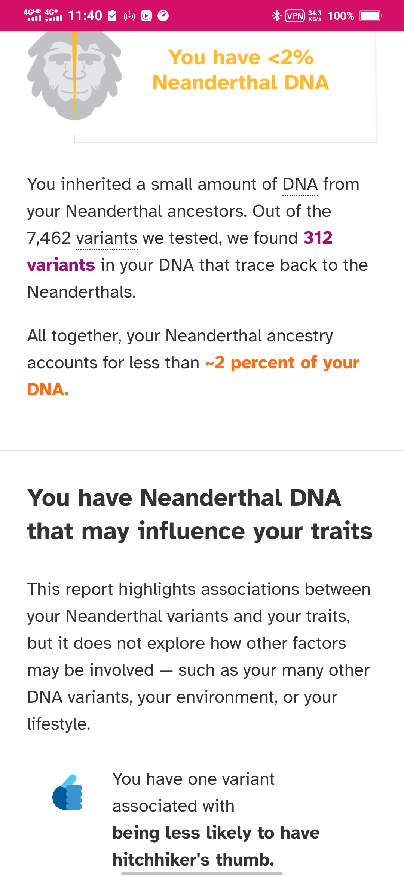Tap the orange '~2 percent of your DNA' text
Screen dimensions: 404x876
[193, 376]
